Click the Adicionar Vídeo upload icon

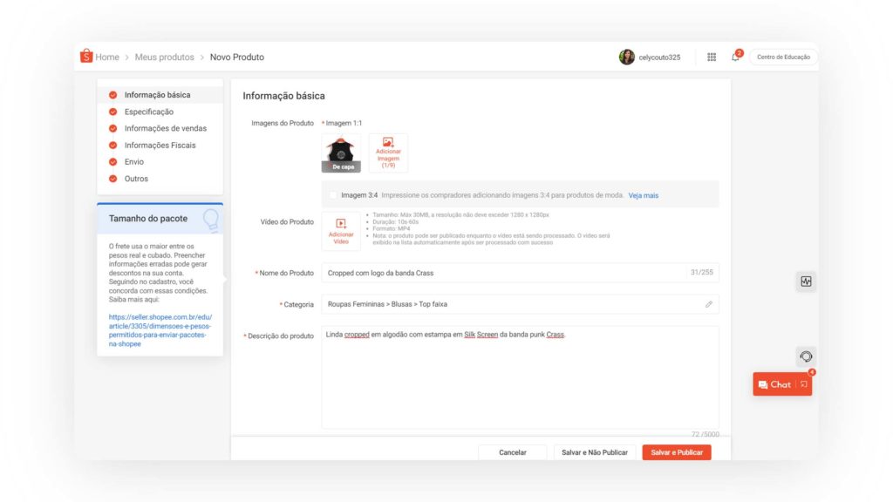tap(341, 224)
